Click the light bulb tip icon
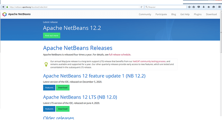Screen dimensions: 222x125 (46, 64)
